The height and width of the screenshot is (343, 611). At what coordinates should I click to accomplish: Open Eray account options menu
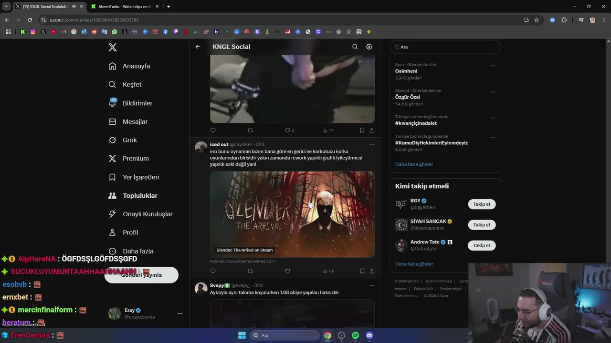pyautogui.click(x=179, y=313)
